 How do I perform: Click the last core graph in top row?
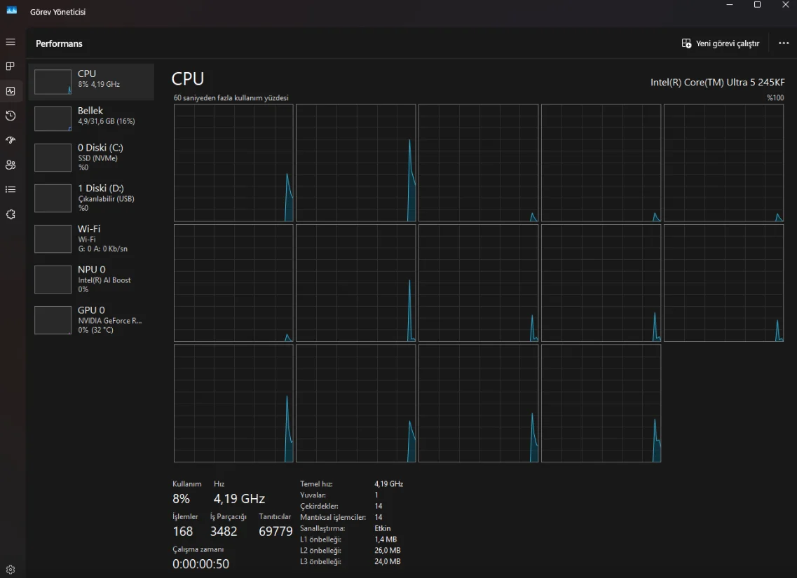click(724, 163)
